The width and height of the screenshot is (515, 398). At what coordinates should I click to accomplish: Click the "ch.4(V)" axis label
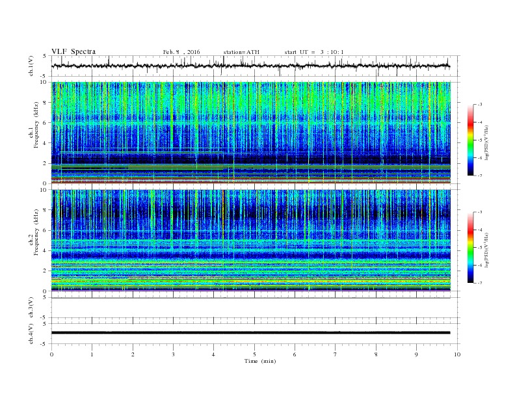[x=31, y=334]
